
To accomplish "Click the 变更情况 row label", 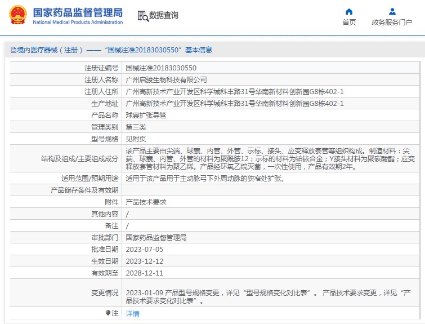I will (x=105, y=293).
